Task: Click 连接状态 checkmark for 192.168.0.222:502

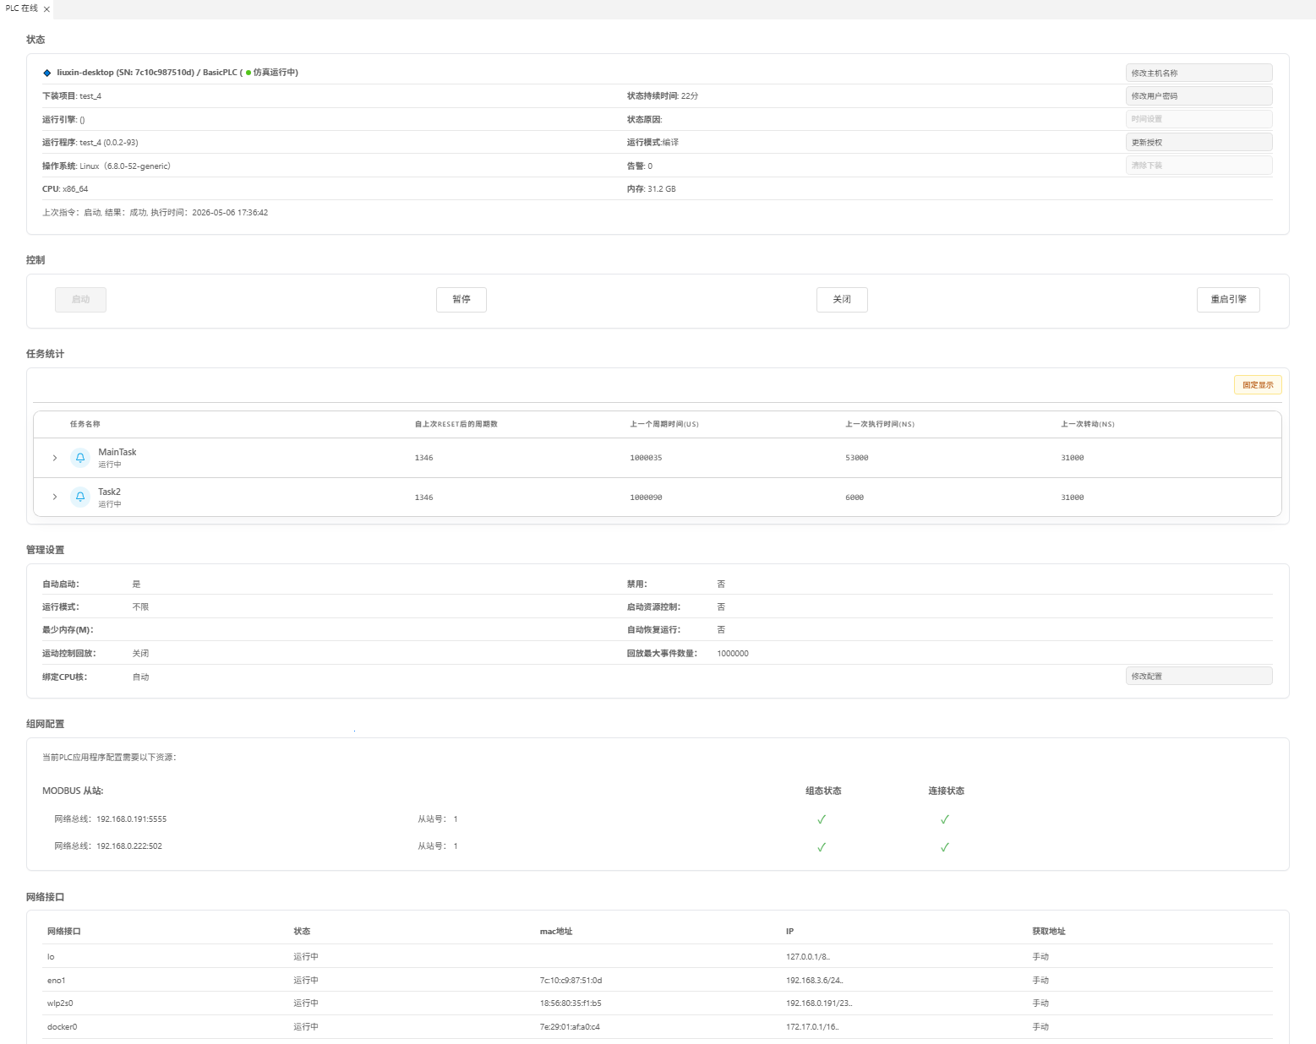Action: pos(945,847)
